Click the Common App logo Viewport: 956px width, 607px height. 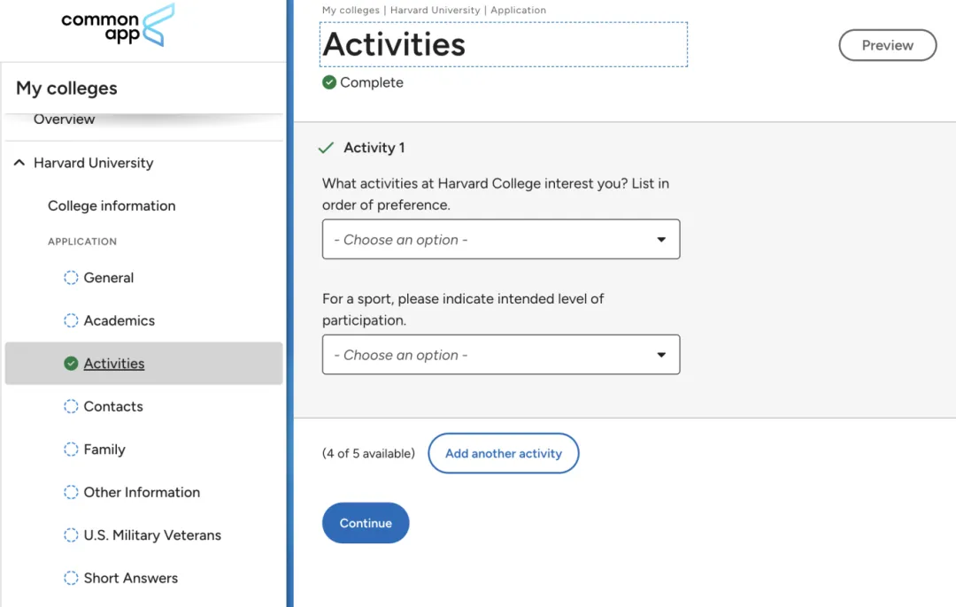click(118, 26)
